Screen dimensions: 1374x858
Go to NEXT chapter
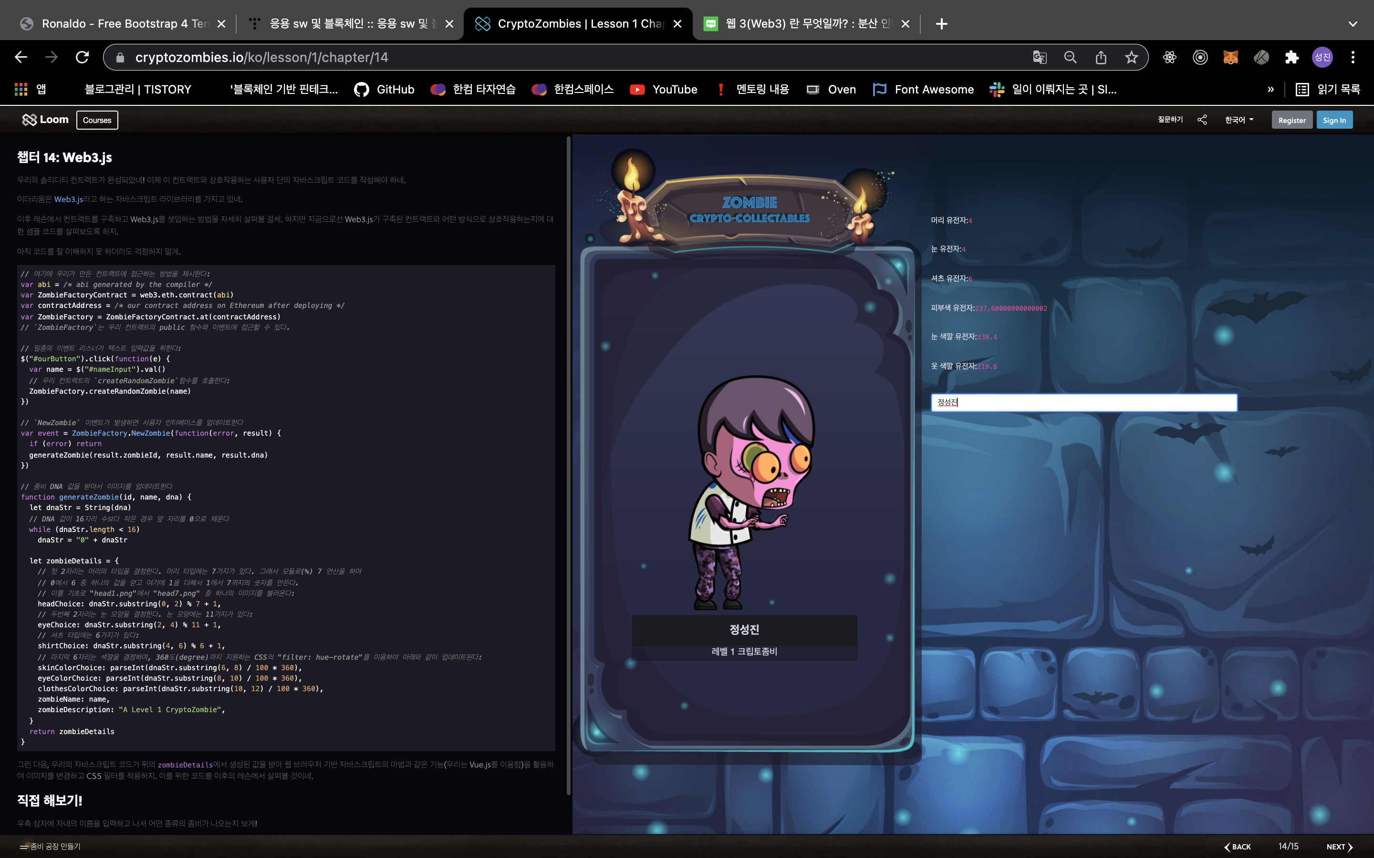[x=1339, y=847]
